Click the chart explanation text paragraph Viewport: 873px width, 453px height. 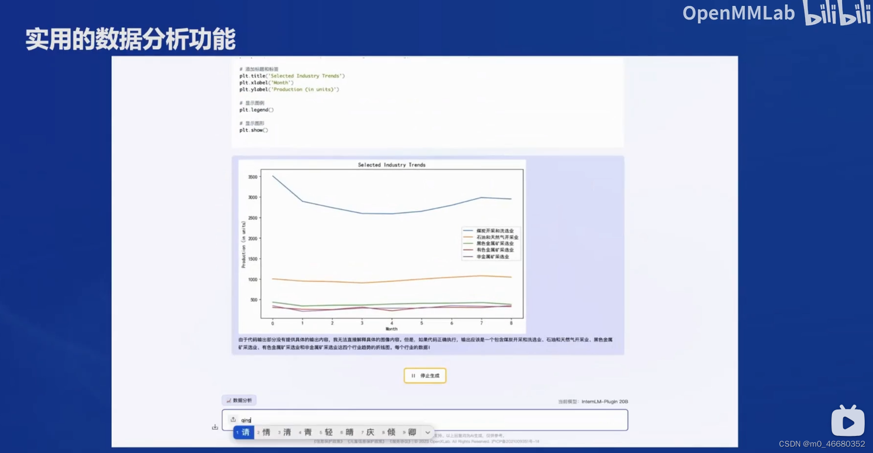(x=425, y=344)
